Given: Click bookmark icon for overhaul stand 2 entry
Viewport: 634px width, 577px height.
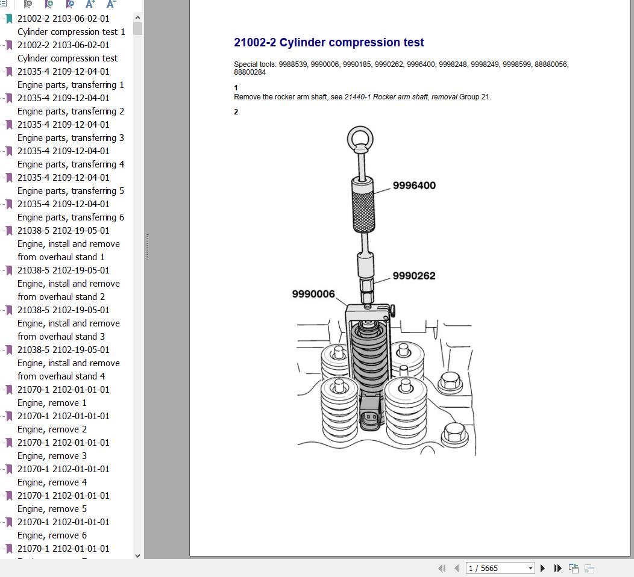Looking at the screenshot, I should point(9,270).
